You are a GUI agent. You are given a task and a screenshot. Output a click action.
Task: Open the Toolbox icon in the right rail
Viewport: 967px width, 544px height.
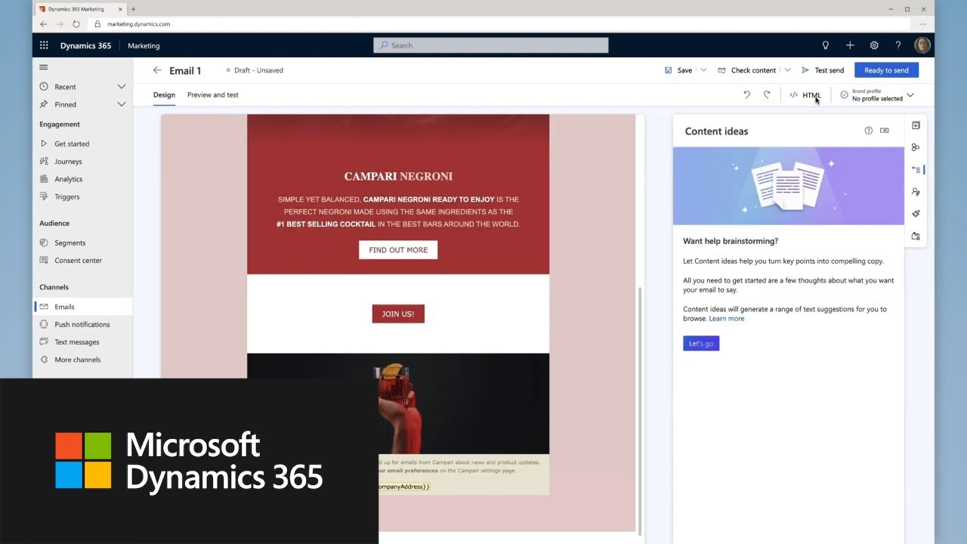click(916, 125)
